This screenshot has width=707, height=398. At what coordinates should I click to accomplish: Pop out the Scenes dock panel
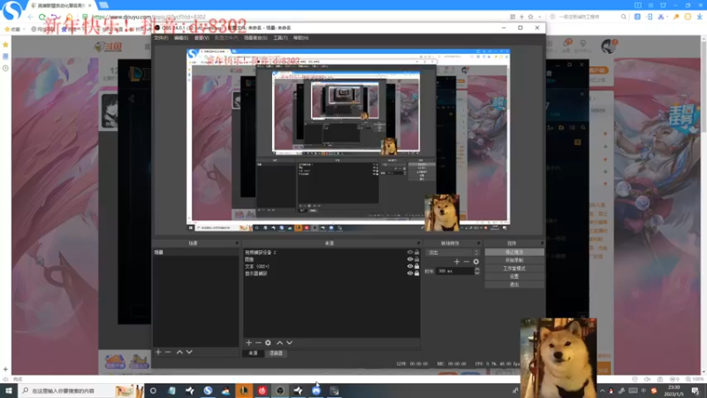pos(237,243)
